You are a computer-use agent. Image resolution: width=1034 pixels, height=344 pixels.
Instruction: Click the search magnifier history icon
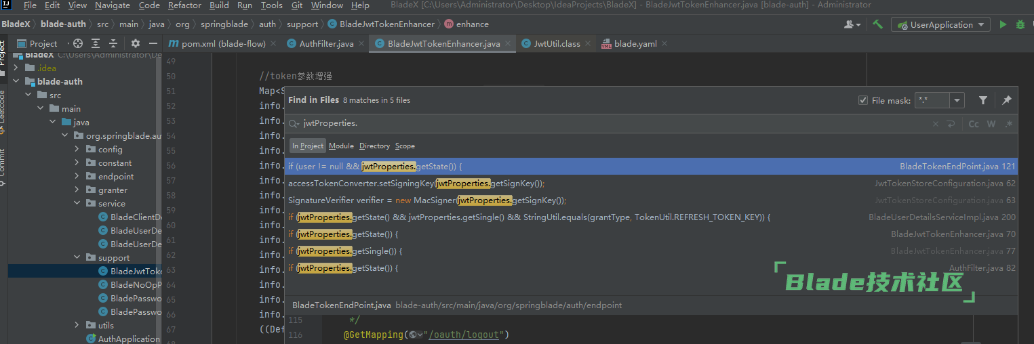coord(294,124)
